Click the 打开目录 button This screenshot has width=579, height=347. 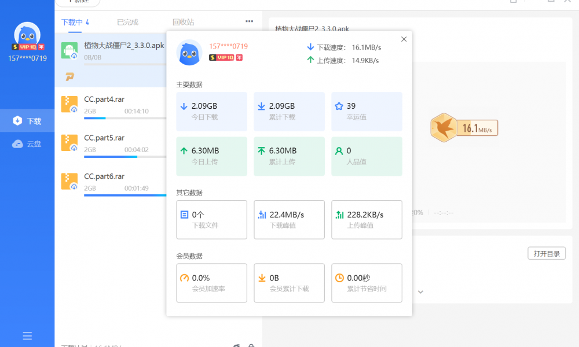point(546,253)
